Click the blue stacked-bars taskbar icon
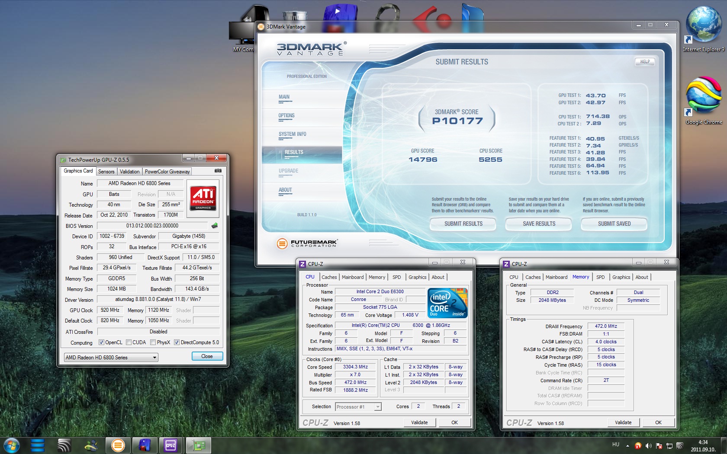 point(38,445)
